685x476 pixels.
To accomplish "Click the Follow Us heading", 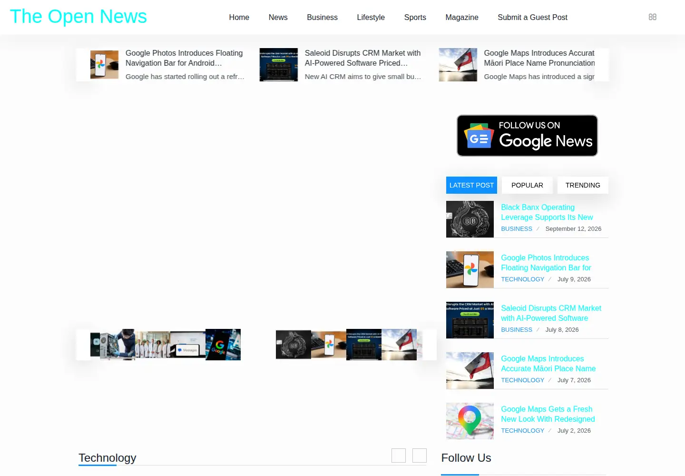I will coord(466,458).
